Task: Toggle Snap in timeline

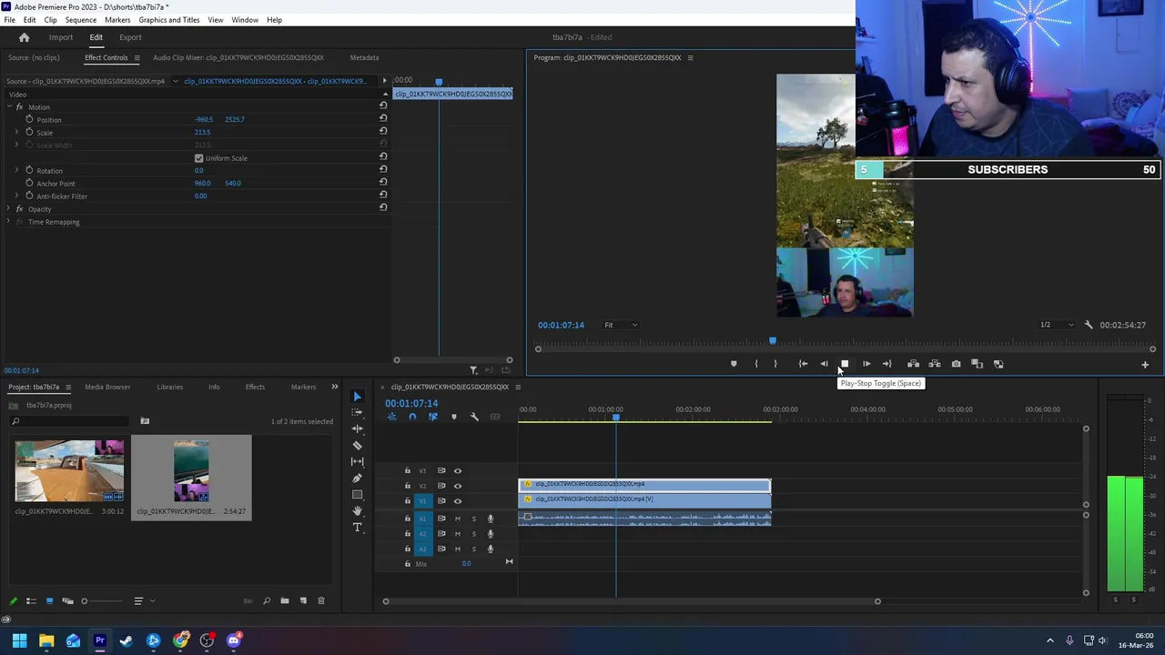Action: coord(412,417)
